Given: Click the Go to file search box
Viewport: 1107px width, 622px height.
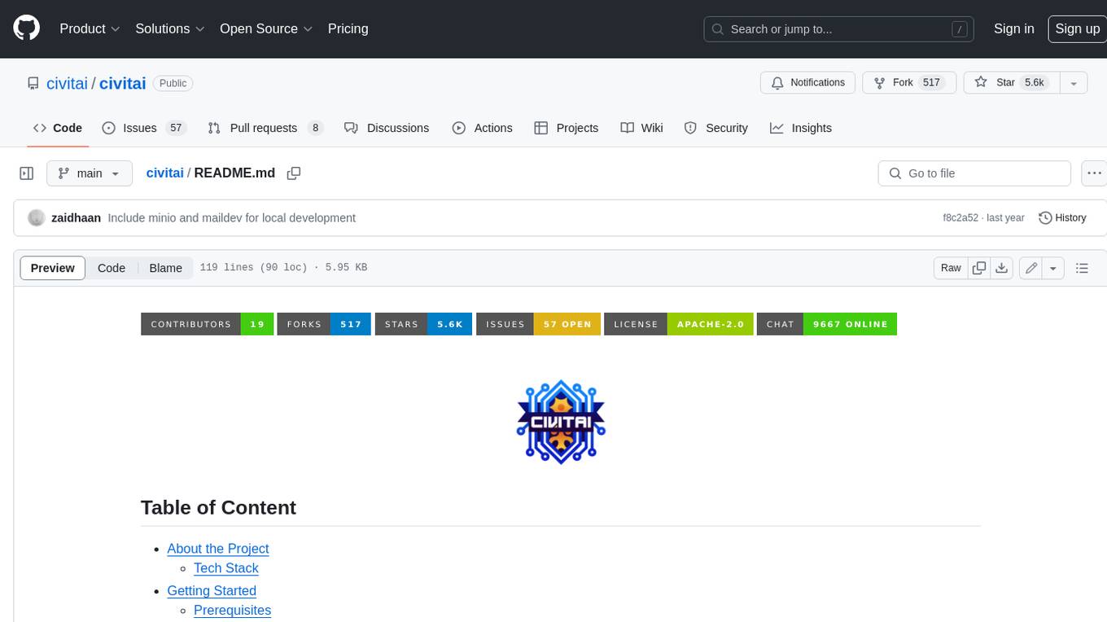Looking at the screenshot, I should click(974, 173).
